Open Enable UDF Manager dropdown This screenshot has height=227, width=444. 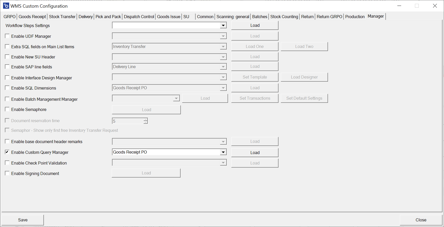click(x=223, y=36)
